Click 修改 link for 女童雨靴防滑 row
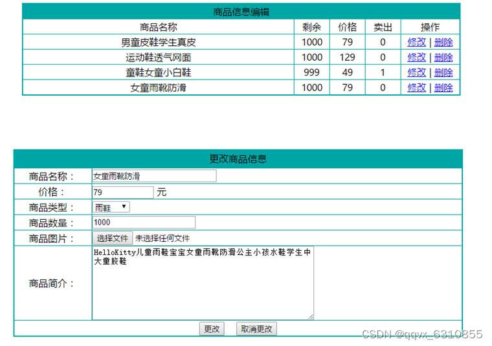This screenshot has height=346, width=492. [x=416, y=87]
